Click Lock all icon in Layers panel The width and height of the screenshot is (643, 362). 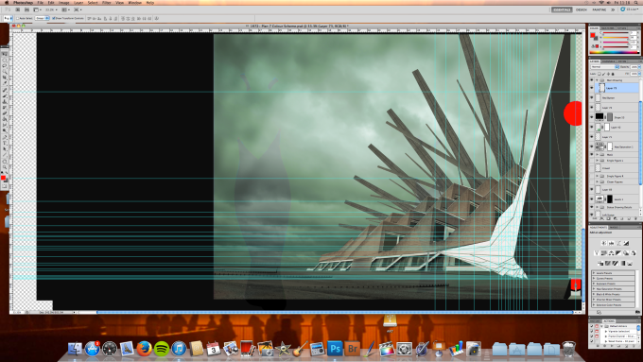tap(613, 74)
